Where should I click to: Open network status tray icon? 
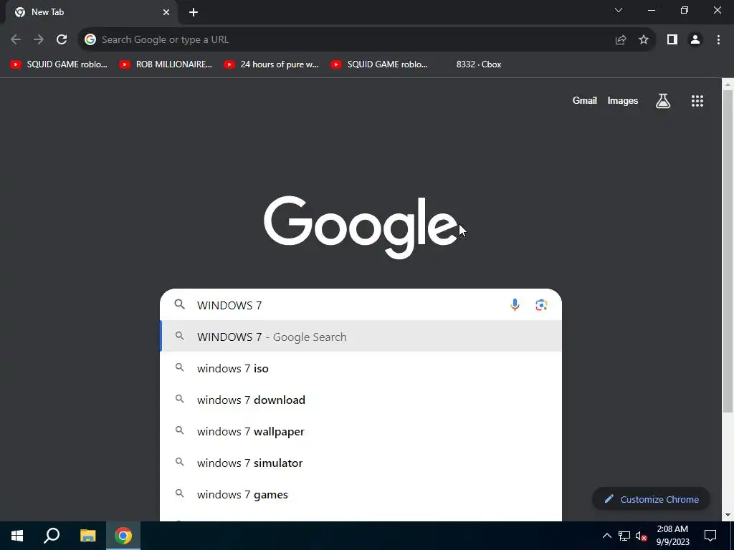[x=624, y=536]
